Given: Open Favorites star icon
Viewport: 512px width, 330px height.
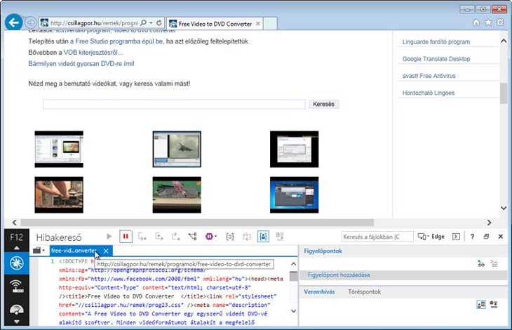Looking at the screenshot, I should [488, 22].
